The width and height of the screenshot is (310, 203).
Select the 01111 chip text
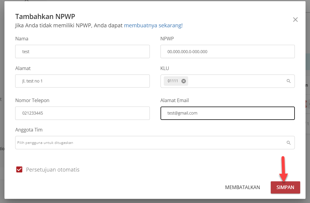click(173, 81)
